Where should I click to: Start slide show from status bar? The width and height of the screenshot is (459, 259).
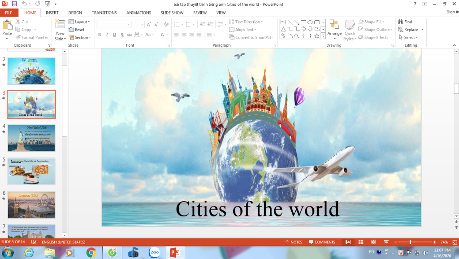[386, 242]
